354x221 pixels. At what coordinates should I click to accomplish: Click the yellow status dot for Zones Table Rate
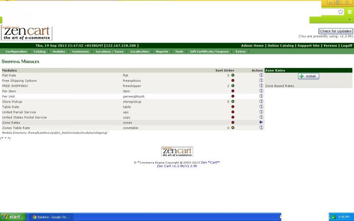tap(233, 128)
